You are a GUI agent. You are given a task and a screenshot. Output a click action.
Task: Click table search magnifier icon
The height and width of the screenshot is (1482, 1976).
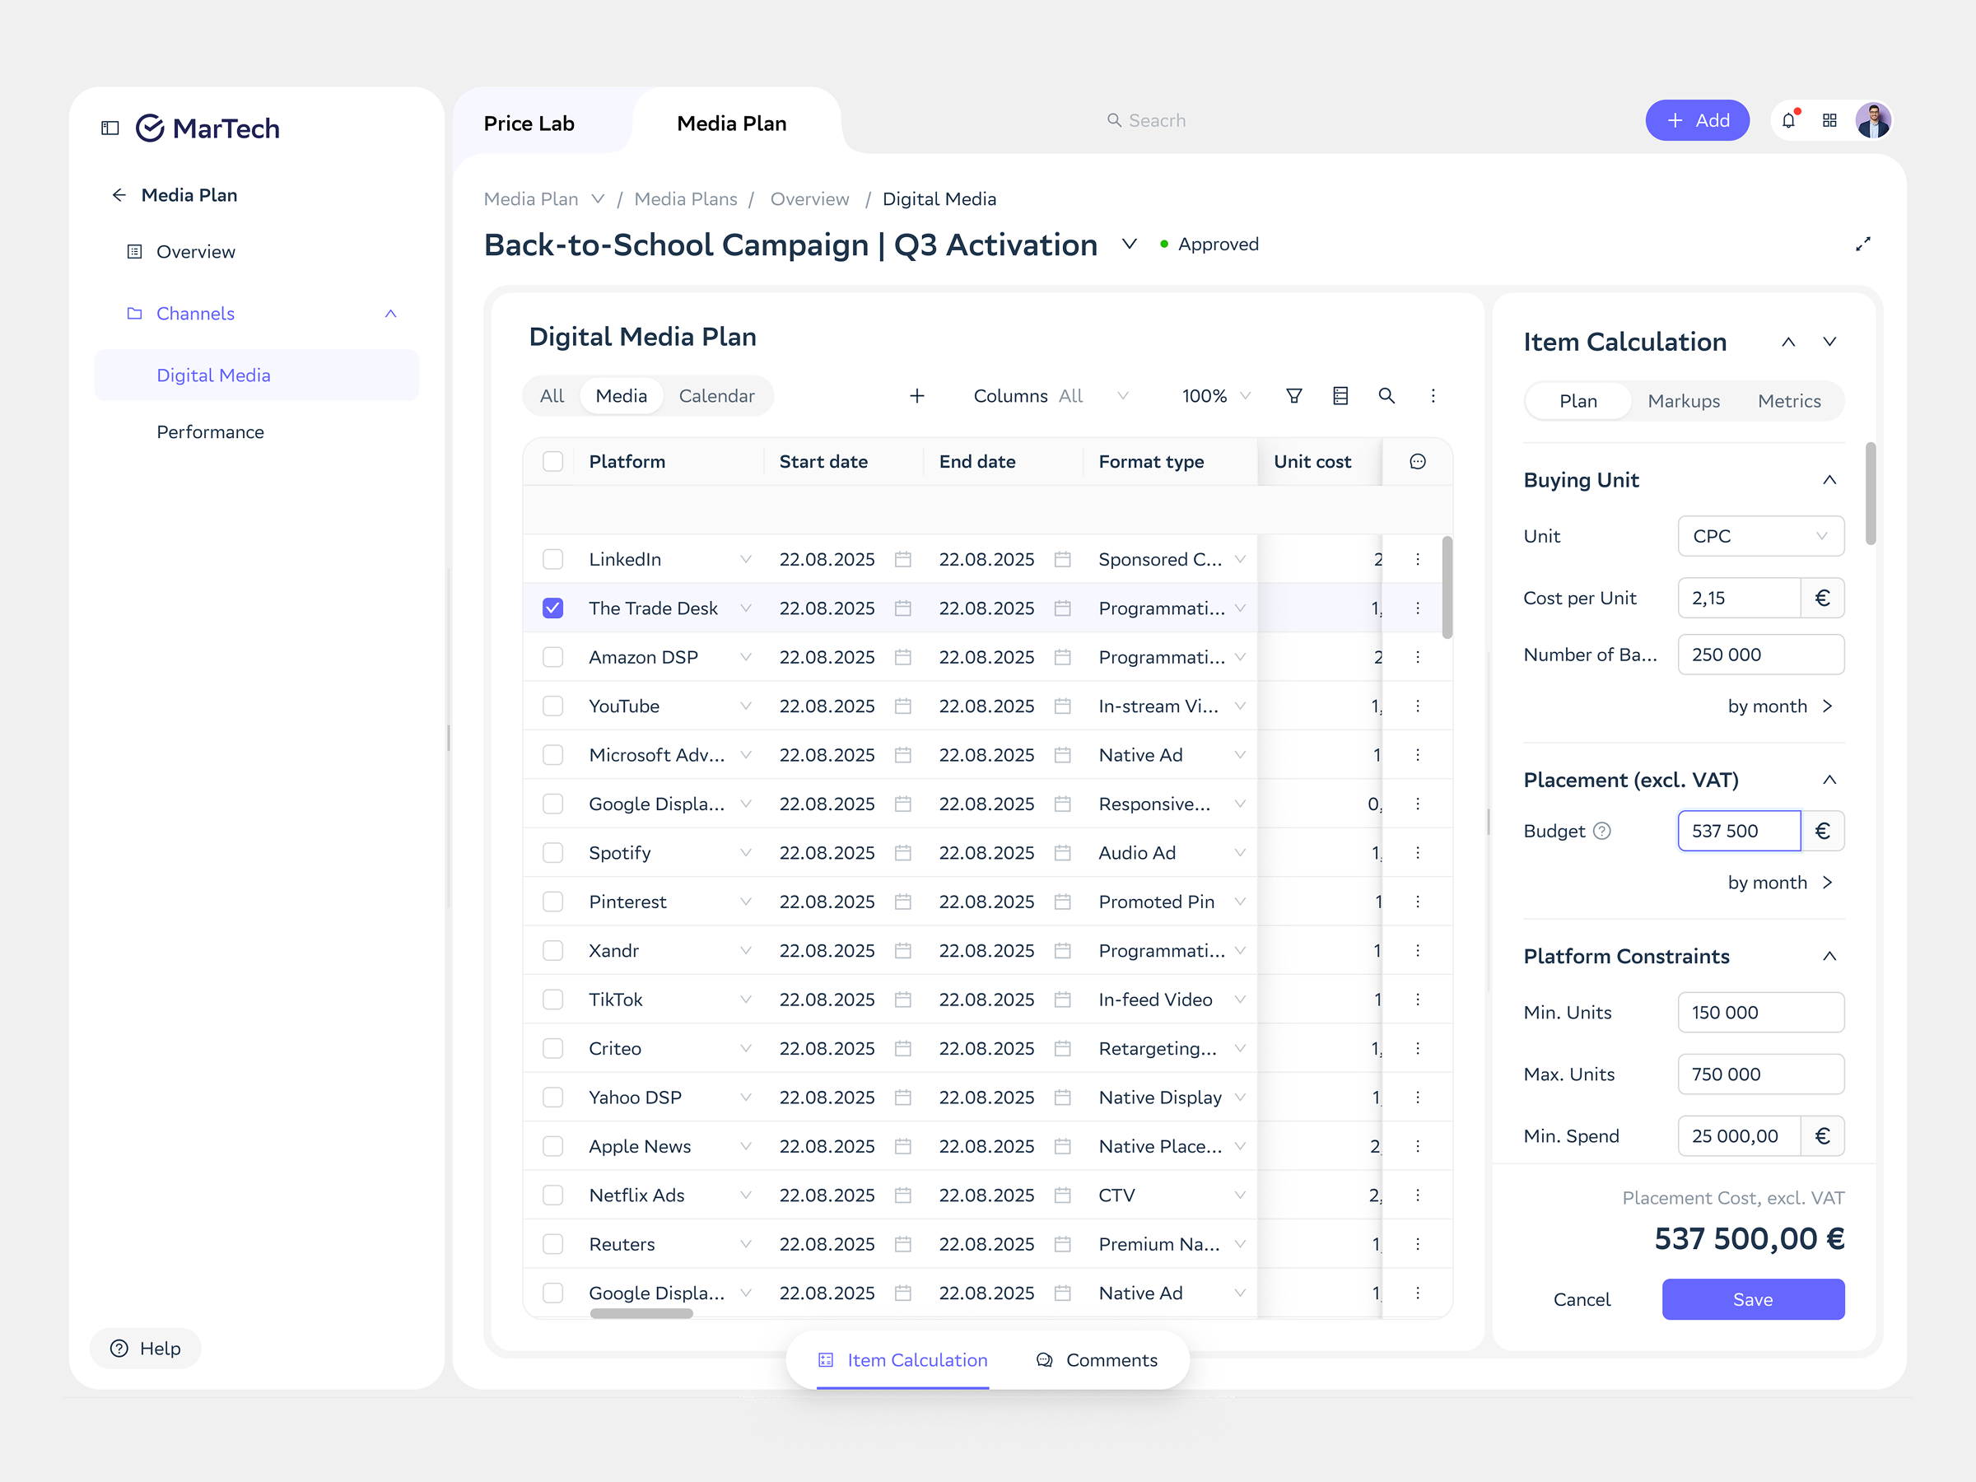tap(1386, 396)
